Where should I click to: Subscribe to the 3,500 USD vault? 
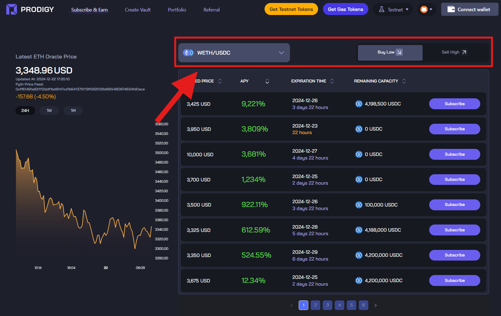(455, 205)
